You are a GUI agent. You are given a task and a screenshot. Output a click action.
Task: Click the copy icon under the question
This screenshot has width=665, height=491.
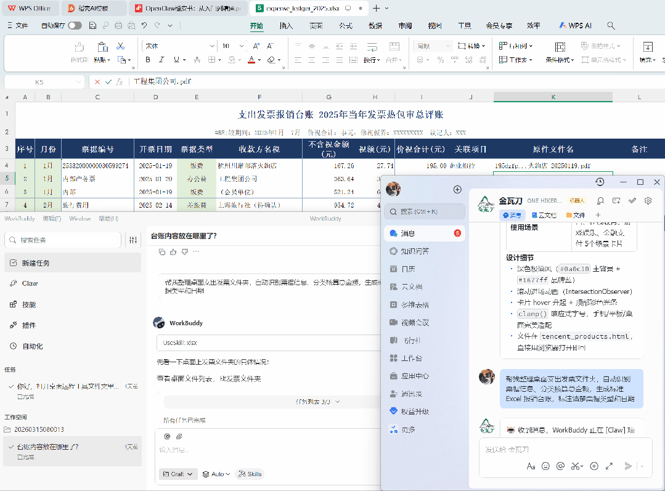click(161, 252)
